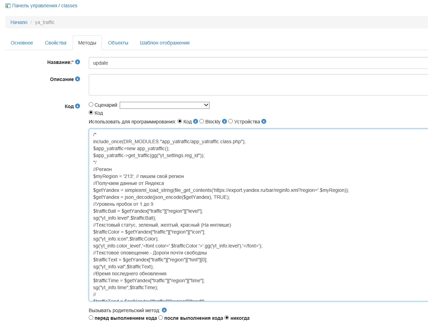This screenshot has width=428, height=325.
Task: Click the info icon after Blockly
Action: pos(224,121)
